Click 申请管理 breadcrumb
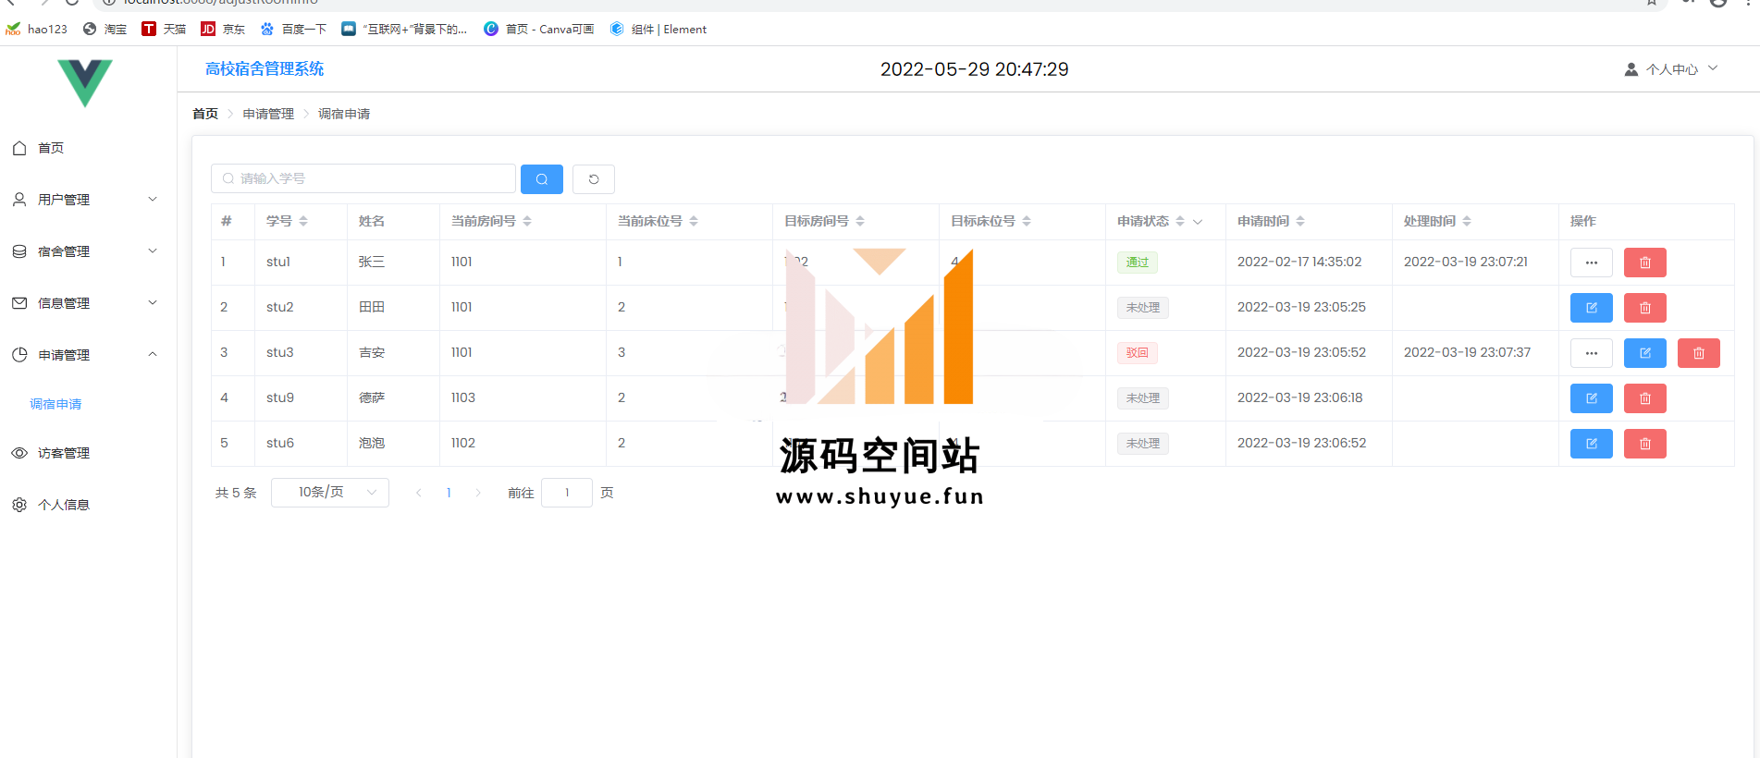 point(268,114)
